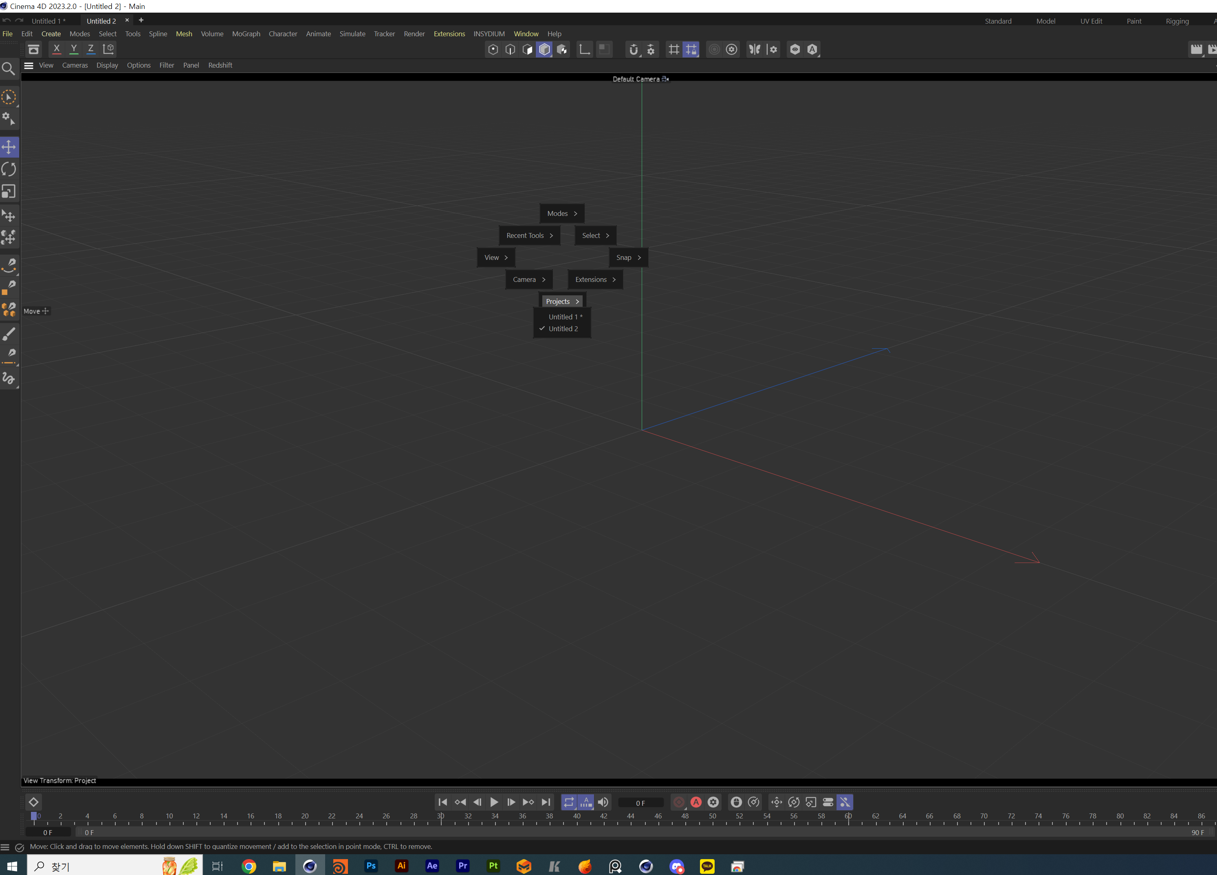Choose Untitled 1 * in Projects list

562,317
